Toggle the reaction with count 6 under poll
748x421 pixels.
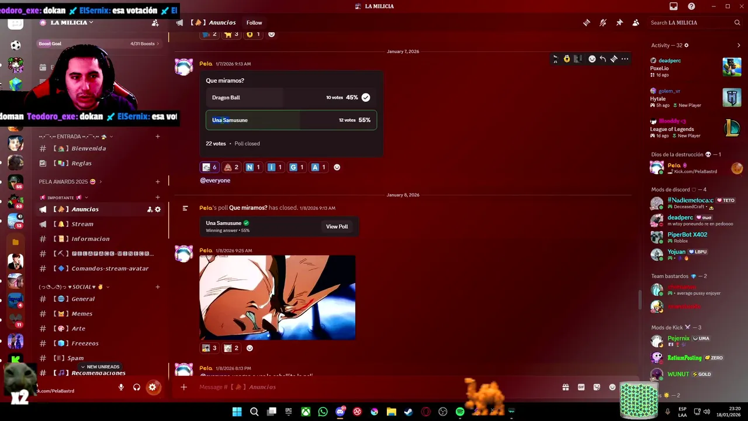point(209,167)
